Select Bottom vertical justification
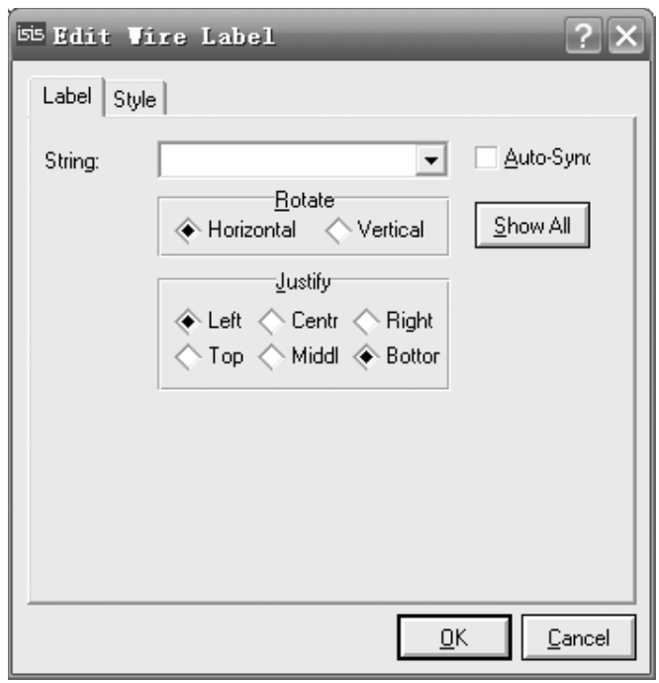Viewport: 659px width, 683px height. click(366, 356)
